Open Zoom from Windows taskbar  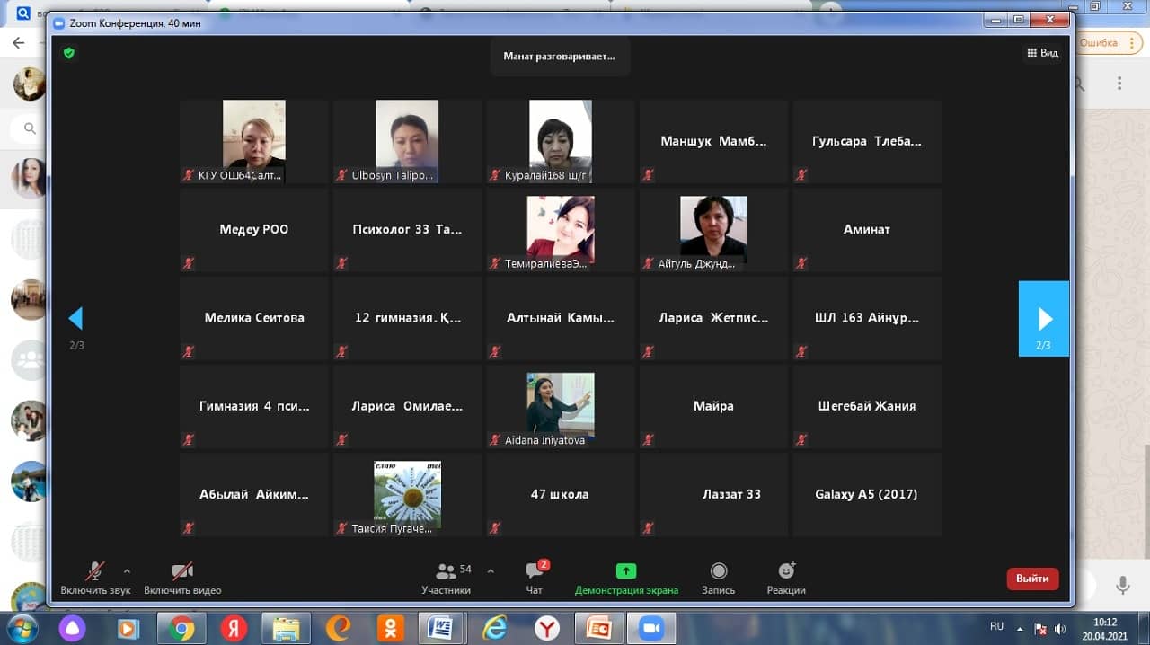click(x=650, y=627)
